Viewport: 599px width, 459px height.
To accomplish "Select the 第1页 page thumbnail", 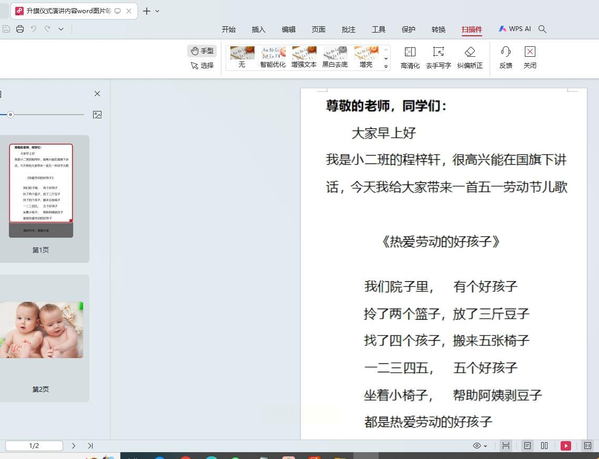I will (41, 190).
